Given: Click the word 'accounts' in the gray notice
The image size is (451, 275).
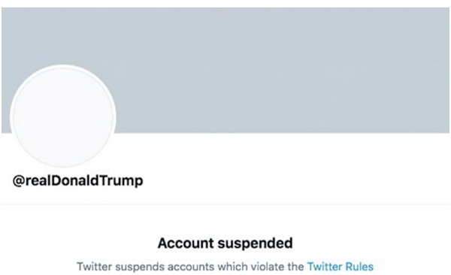Looking at the screenshot, I should click(x=191, y=267).
